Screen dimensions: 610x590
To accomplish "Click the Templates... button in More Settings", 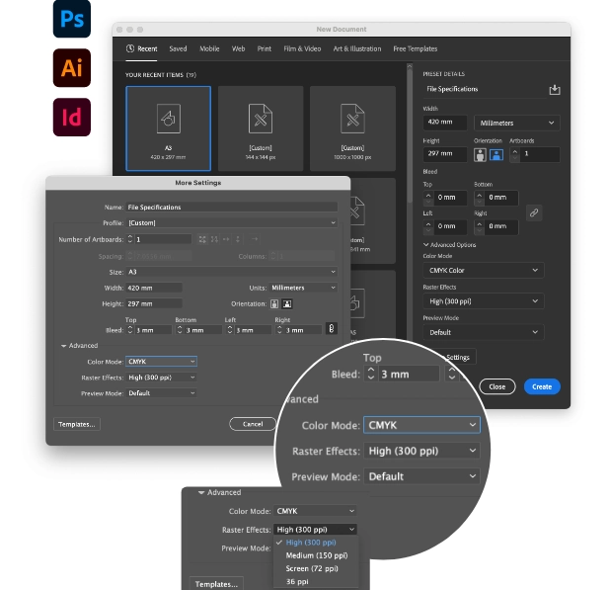I will point(77,424).
